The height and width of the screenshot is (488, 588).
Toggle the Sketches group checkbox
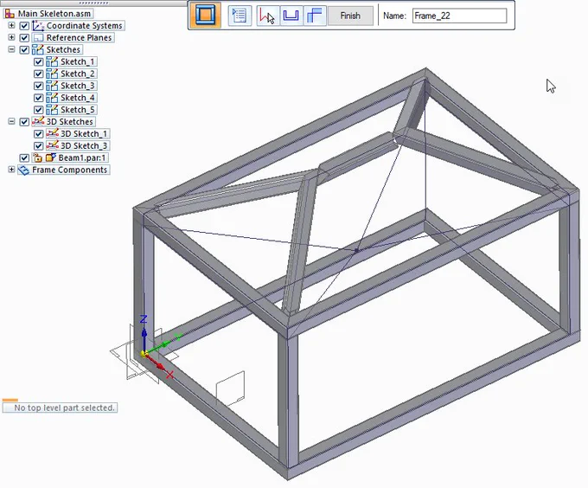24,50
